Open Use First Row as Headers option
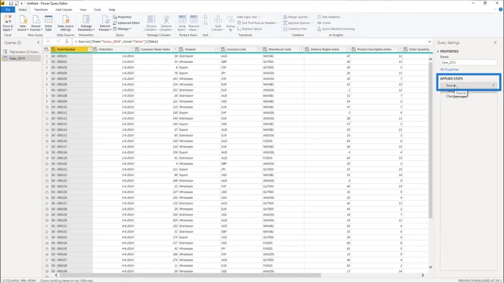This screenshot has width=504, height=283. (258, 23)
